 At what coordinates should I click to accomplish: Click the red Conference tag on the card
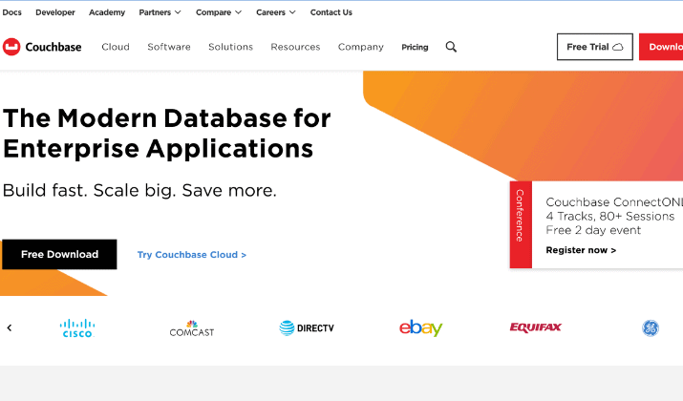click(521, 224)
